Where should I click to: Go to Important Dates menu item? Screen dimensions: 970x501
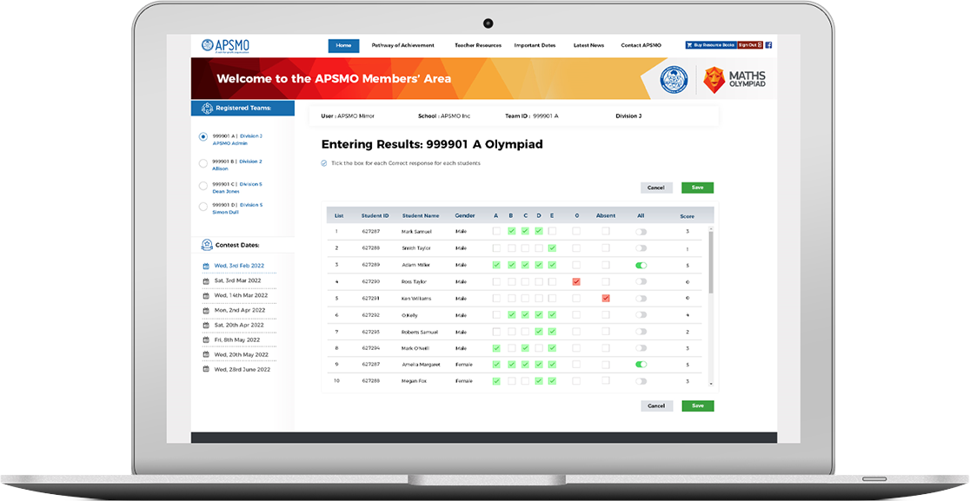535,45
